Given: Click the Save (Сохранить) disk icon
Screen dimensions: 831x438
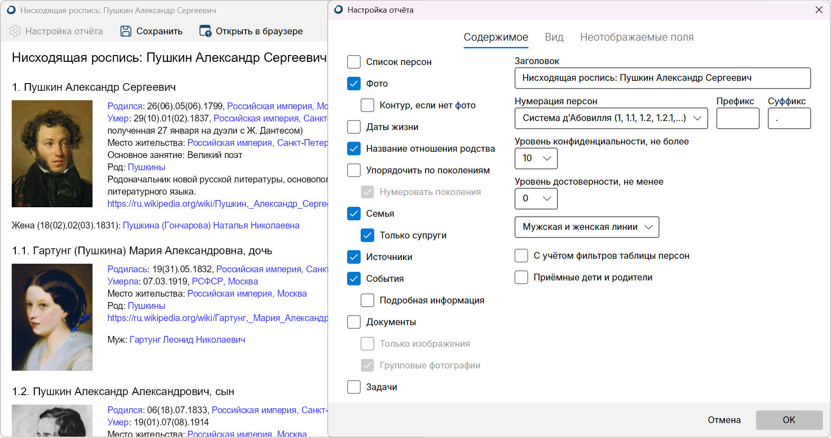Looking at the screenshot, I should (125, 30).
